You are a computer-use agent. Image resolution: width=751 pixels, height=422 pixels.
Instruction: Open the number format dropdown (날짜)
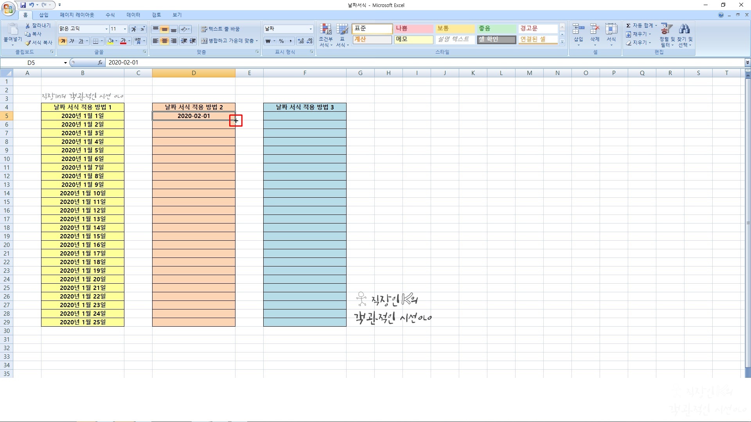[x=311, y=29]
